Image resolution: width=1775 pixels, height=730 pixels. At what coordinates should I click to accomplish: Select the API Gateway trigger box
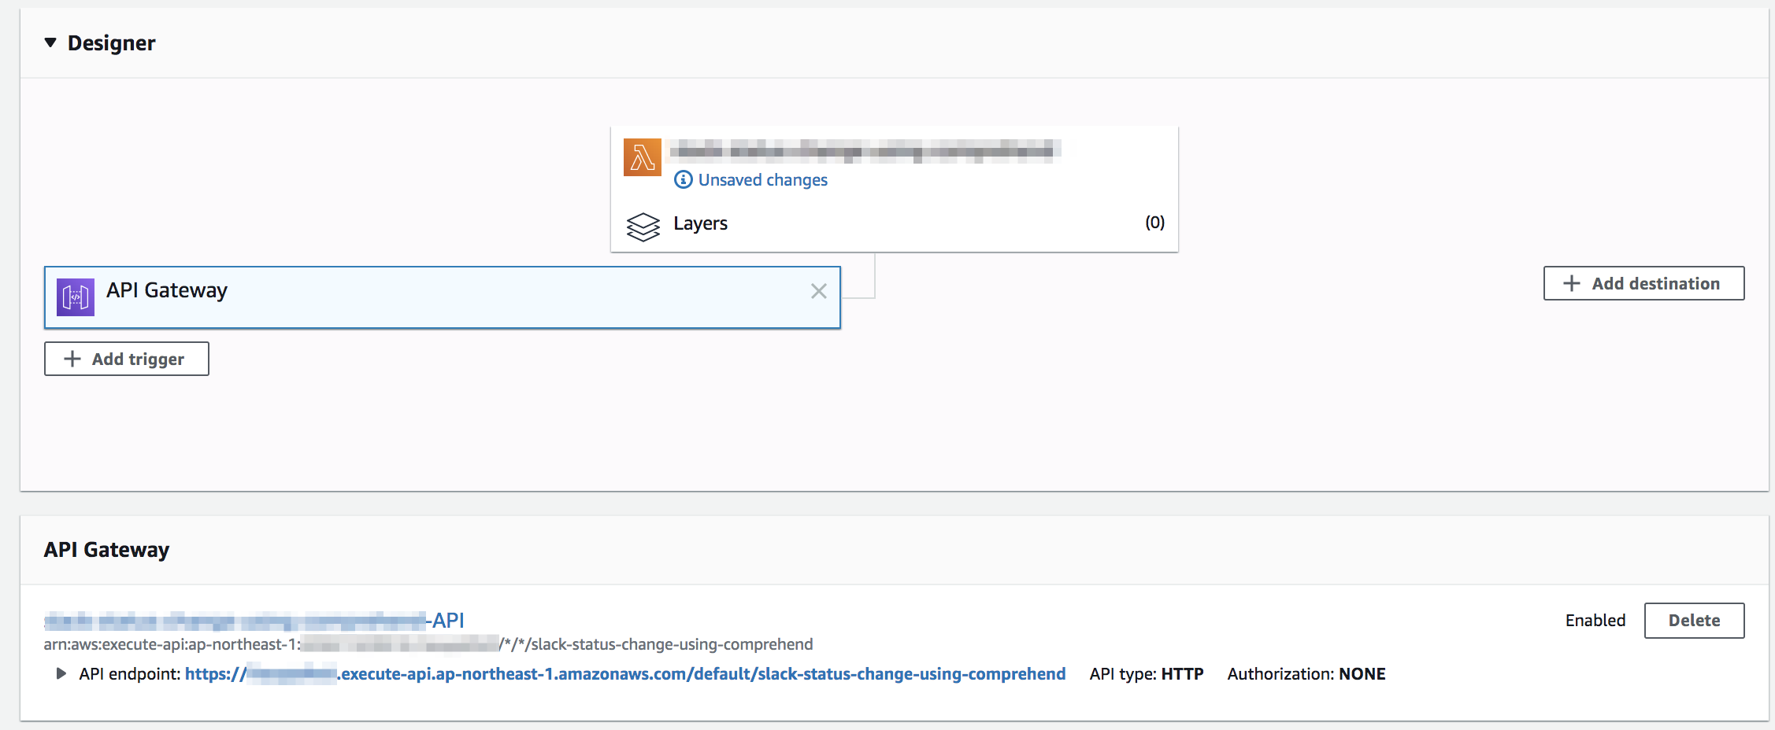coord(443,297)
